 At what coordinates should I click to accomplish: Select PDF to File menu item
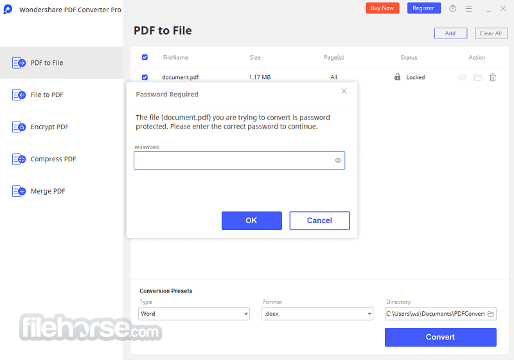click(62, 62)
